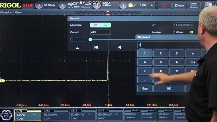The width and height of the screenshot is (217, 122).
Task: Click CH3 DC coupling icon
Action: [89, 115]
